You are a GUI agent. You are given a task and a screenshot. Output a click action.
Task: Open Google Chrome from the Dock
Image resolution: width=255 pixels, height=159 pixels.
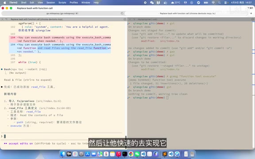click(131, 154)
